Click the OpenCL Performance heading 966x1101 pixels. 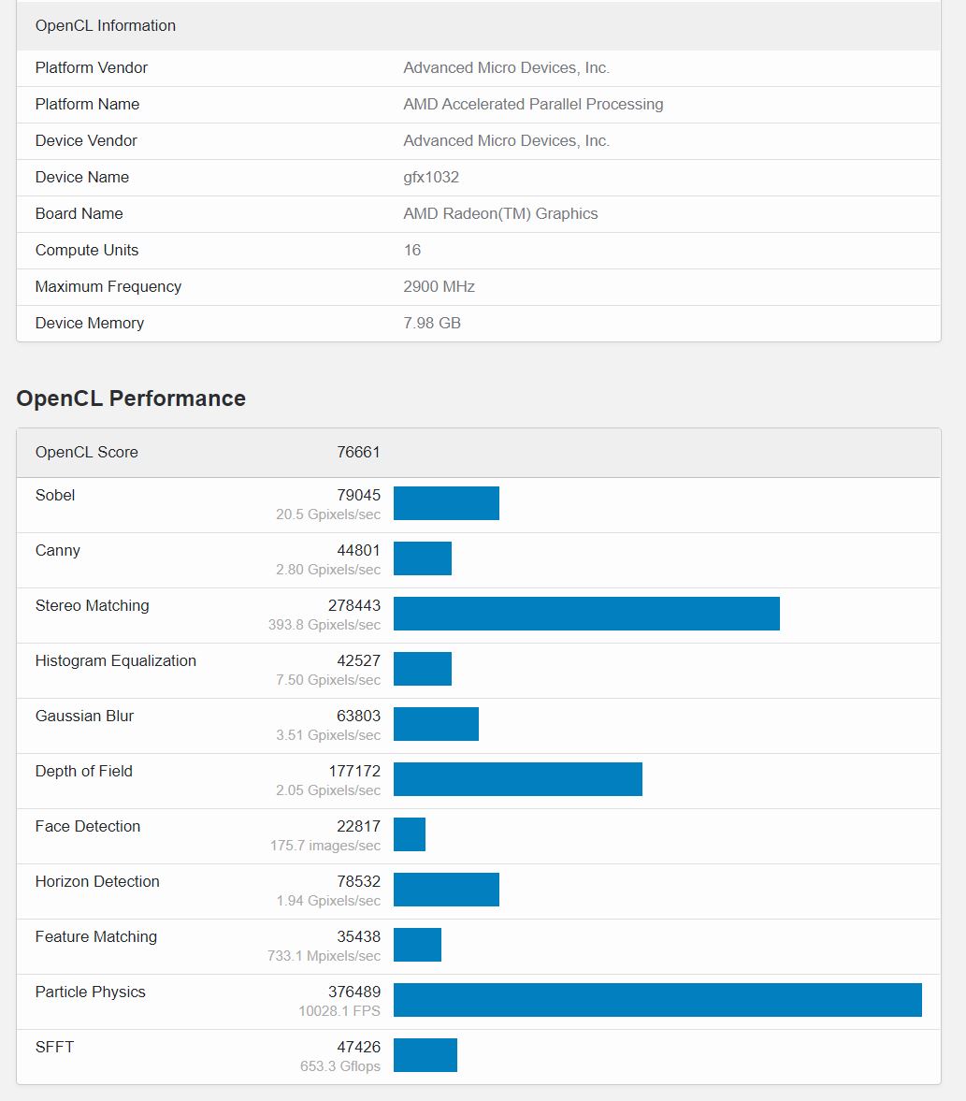(131, 398)
